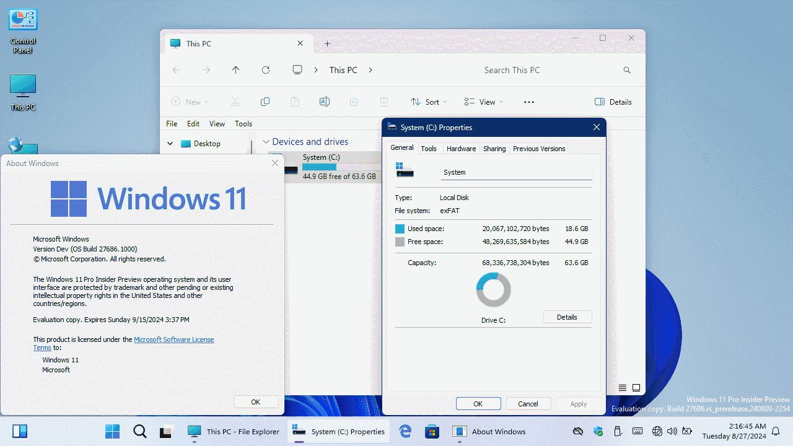Click the Free space gray color swatch
Image resolution: width=793 pixels, height=446 pixels.
(x=400, y=242)
